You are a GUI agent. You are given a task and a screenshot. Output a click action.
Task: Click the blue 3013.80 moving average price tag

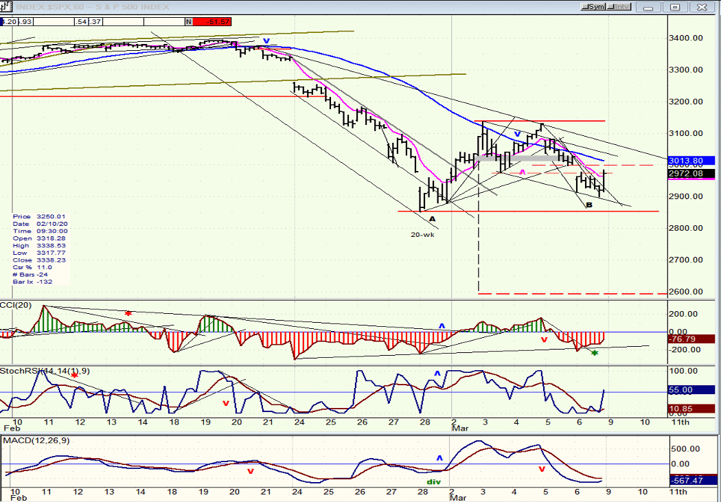tap(691, 161)
